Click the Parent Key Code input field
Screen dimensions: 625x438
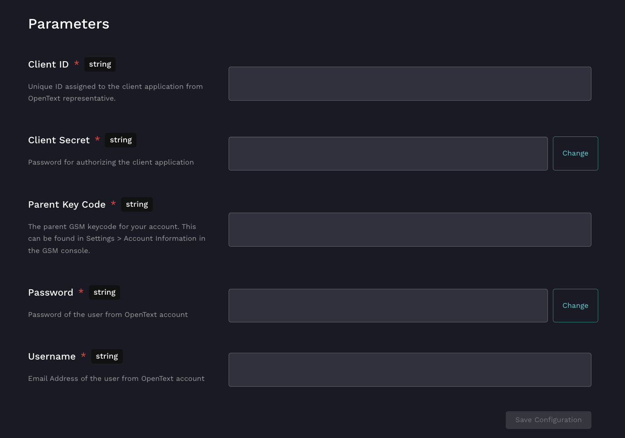click(410, 230)
